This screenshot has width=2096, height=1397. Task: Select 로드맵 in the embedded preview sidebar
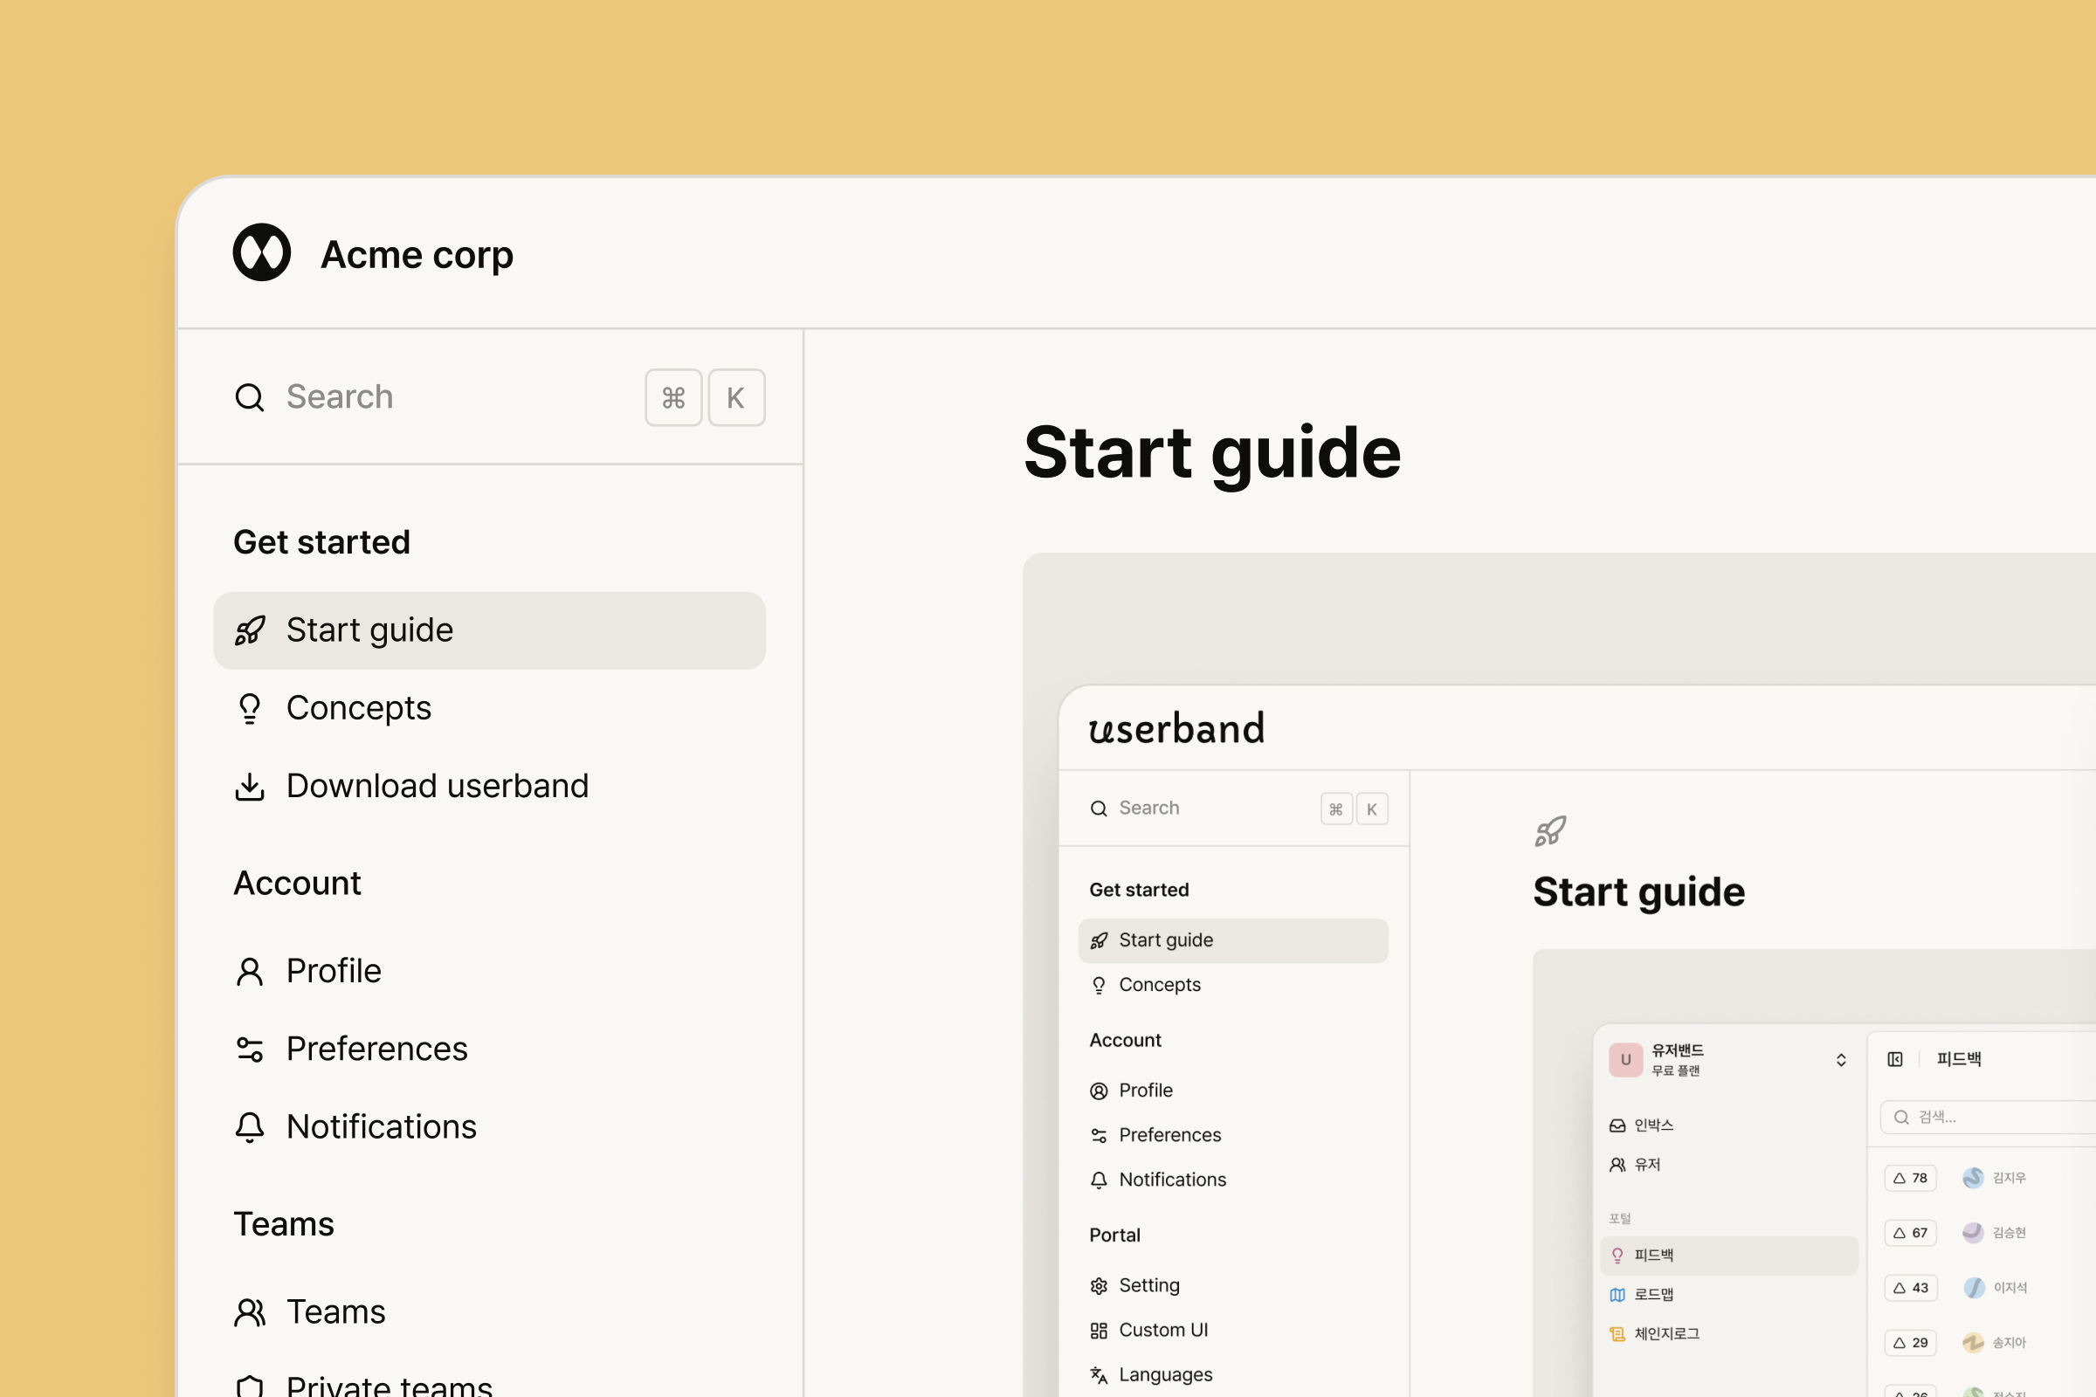1653,1295
